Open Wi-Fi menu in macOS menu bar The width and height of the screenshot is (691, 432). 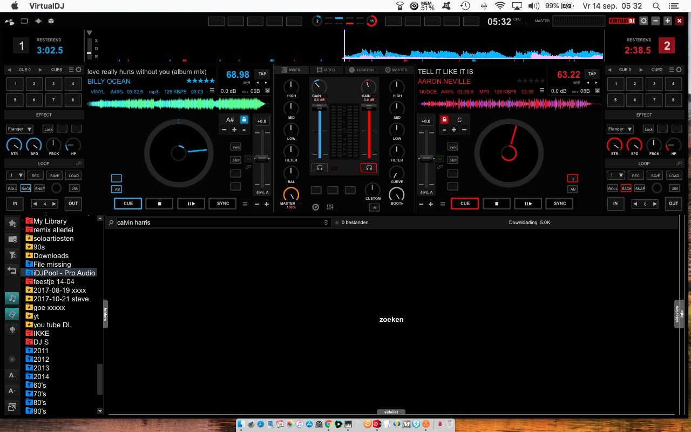pyautogui.click(x=500, y=6)
